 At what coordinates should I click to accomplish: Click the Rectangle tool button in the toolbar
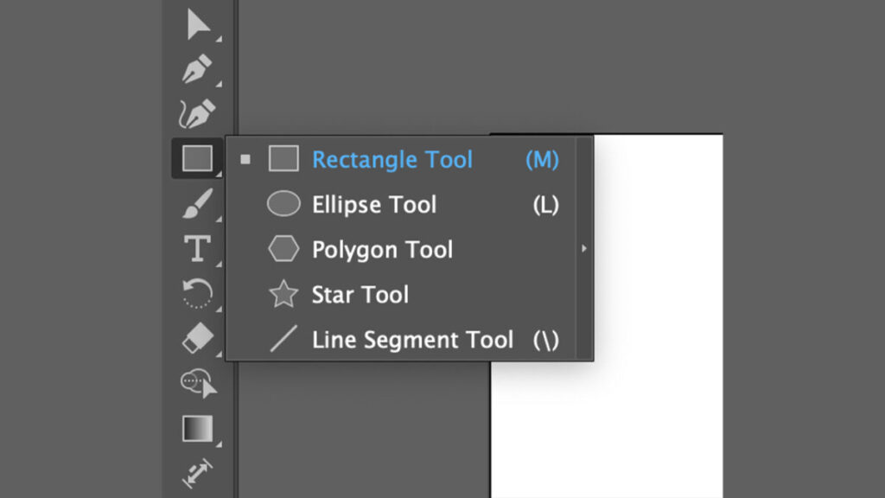tap(198, 159)
